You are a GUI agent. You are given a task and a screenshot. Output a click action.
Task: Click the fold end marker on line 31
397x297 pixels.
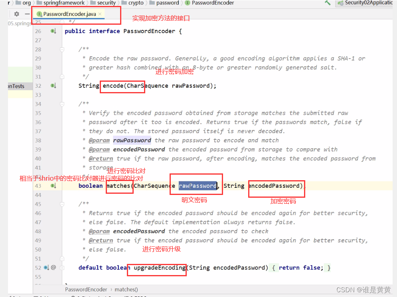pyautogui.click(x=62, y=77)
